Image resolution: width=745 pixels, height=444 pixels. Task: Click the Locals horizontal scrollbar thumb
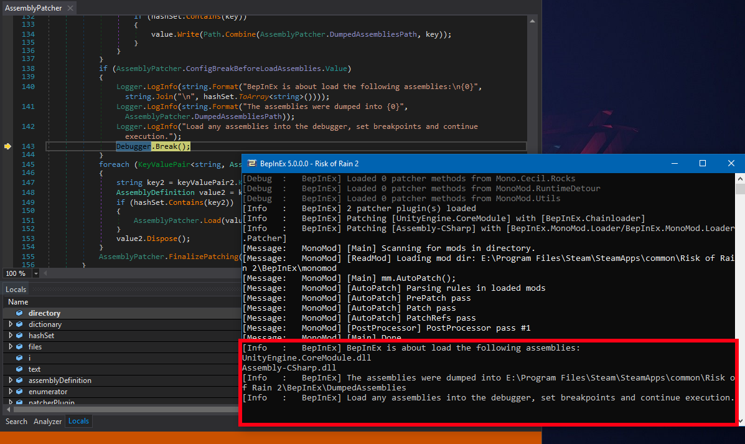tap(126, 409)
